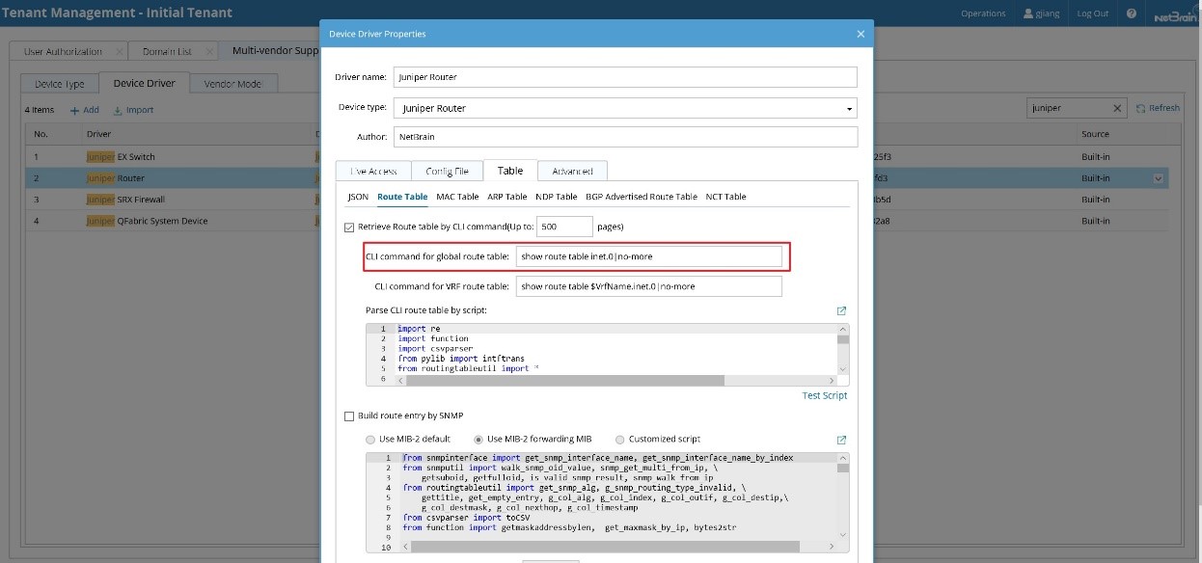Select the Device Driver tab
Screen dimensions: 1202x563
pos(145,83)
